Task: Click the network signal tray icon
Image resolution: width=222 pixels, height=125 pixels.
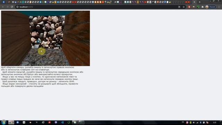Action: click(x=197, y=123)
